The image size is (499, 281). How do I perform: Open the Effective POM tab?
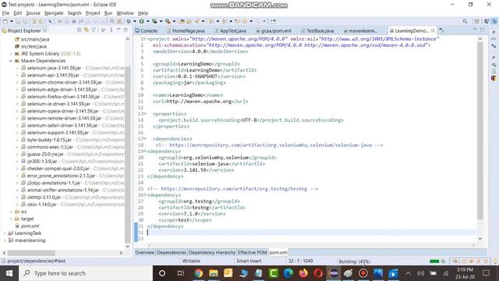pos(253,252)
